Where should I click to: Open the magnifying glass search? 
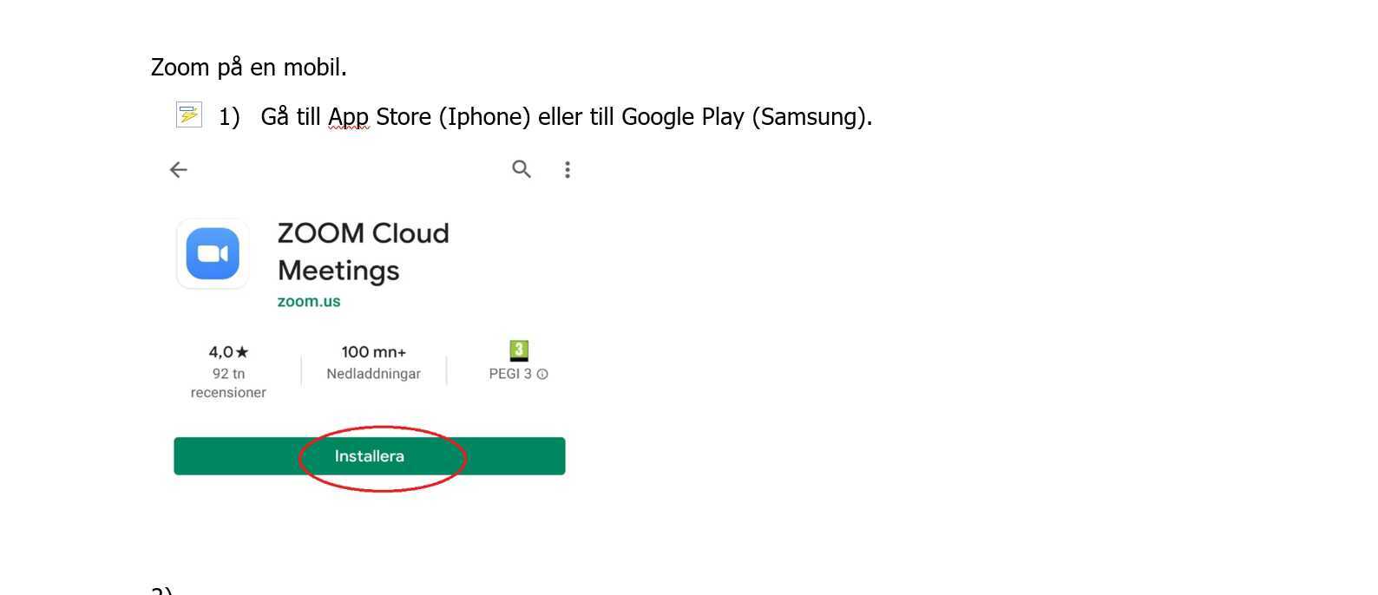[x=522, y=169]
